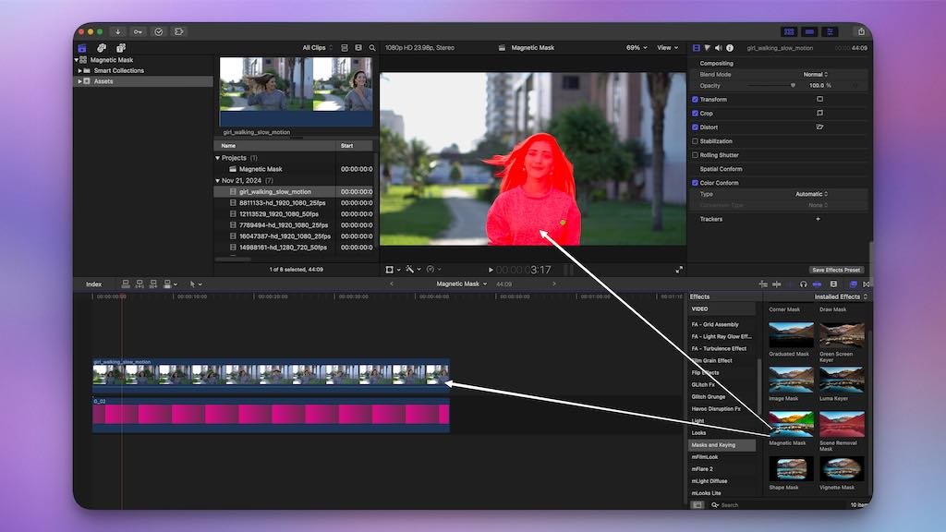This screenshot has width=946, height=532.
Task: Click the browser search magnifier icon
Action: 372,48
